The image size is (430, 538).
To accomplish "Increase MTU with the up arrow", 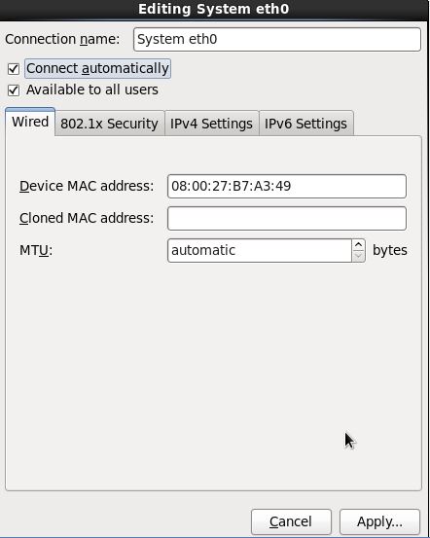I will coord(358,245).
